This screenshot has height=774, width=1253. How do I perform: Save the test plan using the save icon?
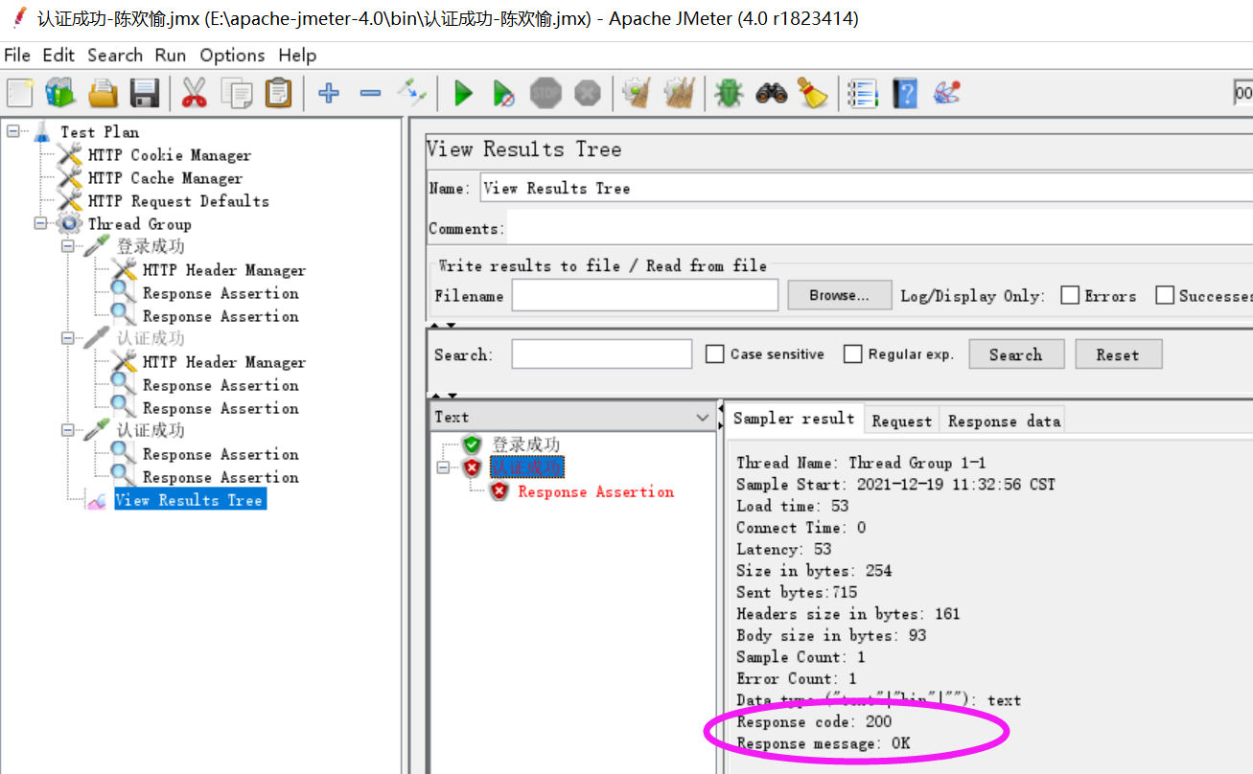point(145,93)
